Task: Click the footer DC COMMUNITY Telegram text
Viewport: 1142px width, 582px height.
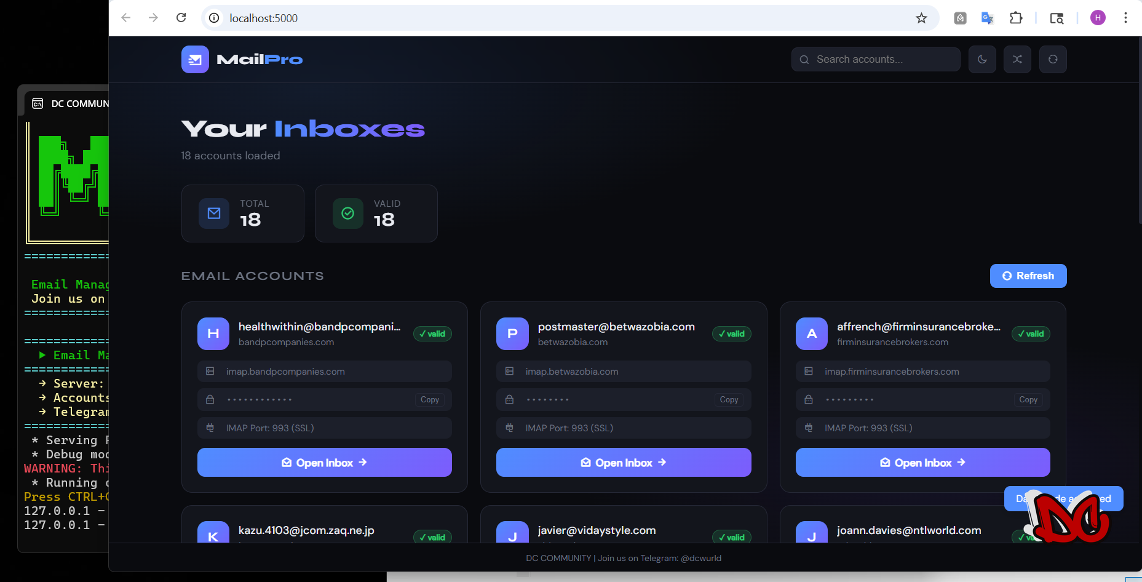Action: (624, 558)
